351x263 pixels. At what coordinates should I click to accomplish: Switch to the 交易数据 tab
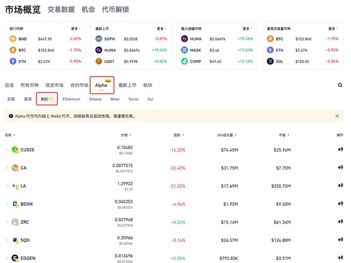60,9
